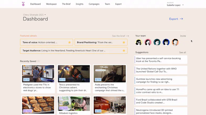This screenshot has height=115, width=206.
Task: Open the HomePro color contrast suggestion
Action: click(x=161, y=91)
